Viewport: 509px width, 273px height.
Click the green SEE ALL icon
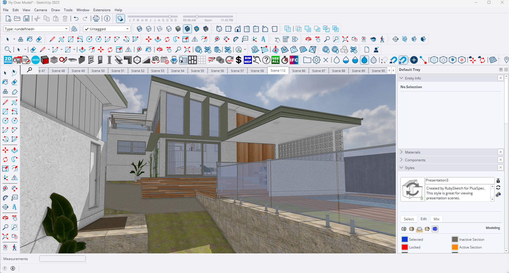275,60
